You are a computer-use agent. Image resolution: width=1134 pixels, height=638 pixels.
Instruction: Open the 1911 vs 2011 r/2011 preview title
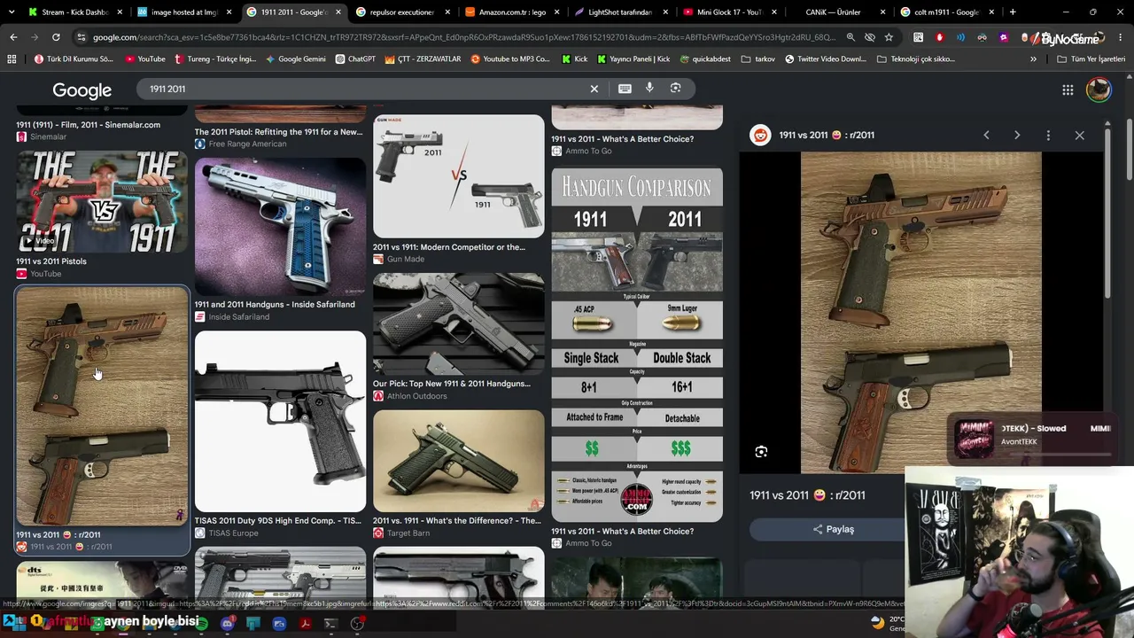pos(807,495)
